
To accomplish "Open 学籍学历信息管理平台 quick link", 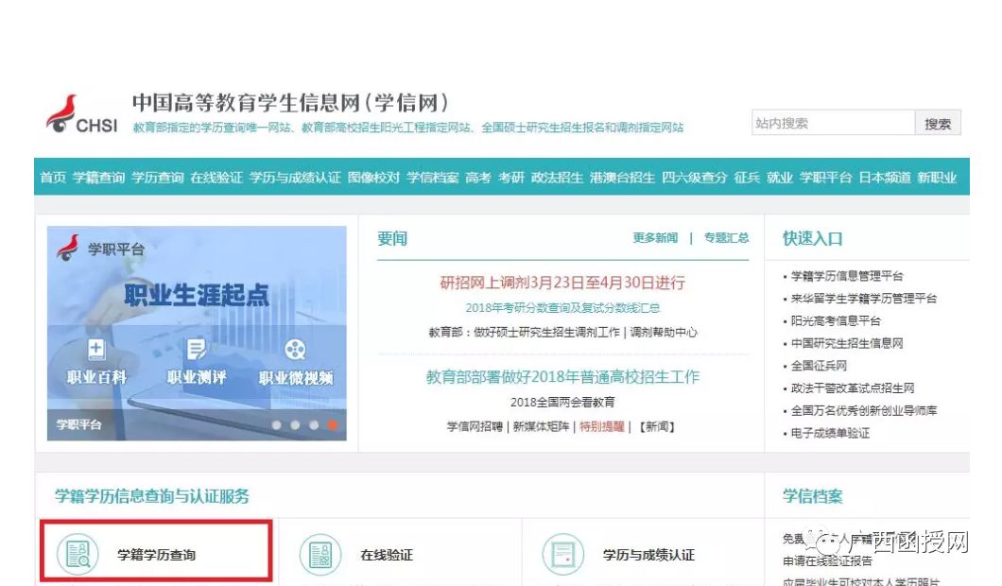I will pos(847,276).
